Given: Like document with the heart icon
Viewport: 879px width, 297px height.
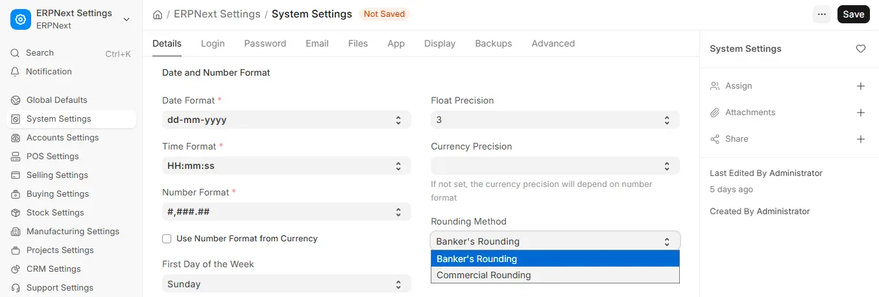Looking at the screenshot, I should (861, 49).
